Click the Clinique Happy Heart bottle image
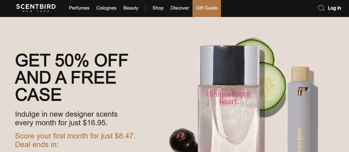Screen dimensions: 349x152 tap(229, 99)
